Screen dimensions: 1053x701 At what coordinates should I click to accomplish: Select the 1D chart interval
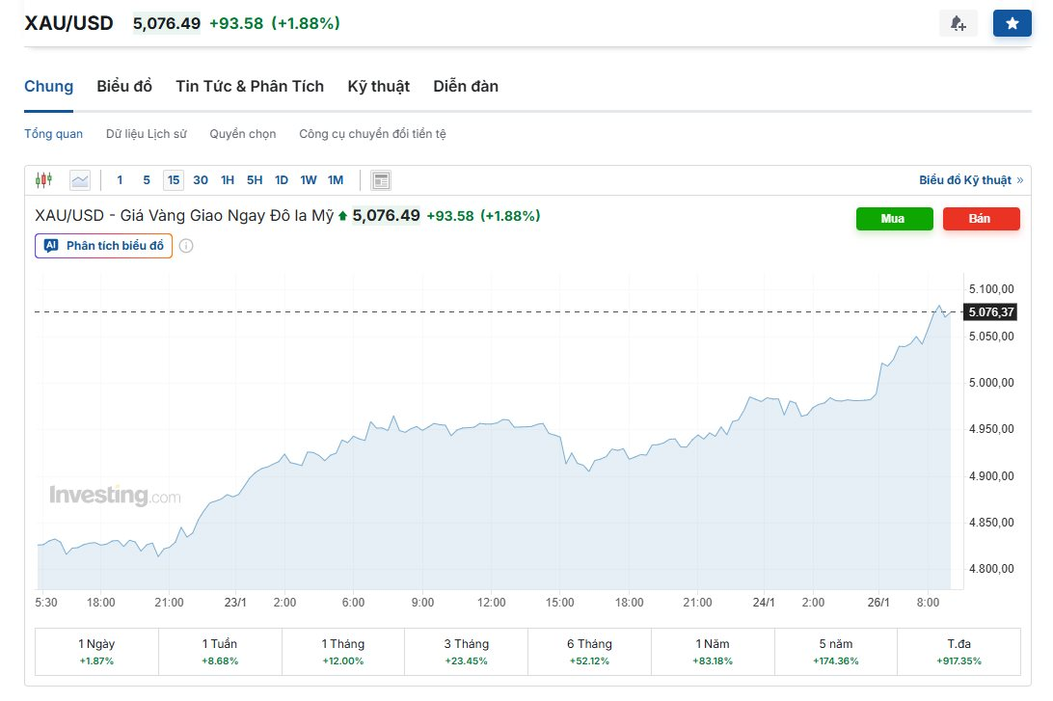pyautogui.click(x=282, y=180)
